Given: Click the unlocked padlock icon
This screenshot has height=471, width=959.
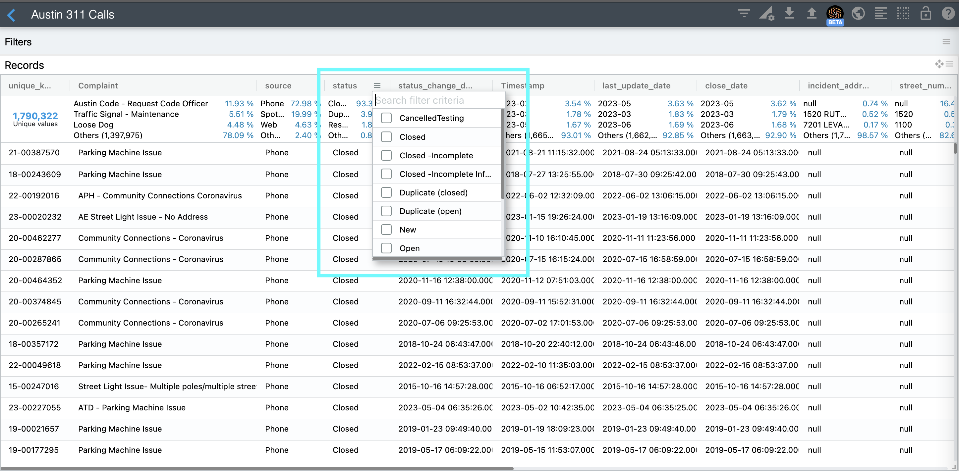Looking at the screenshot, I should 926,14.
